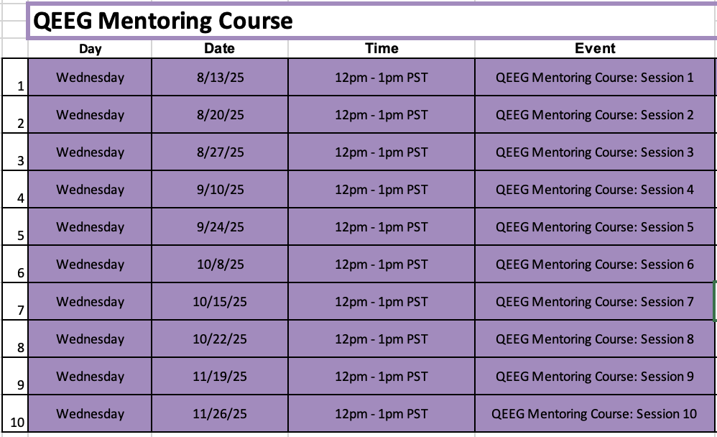Viewport: 717px width, 437px height.
Task: Select the Time cell in the Session 7 row
Action: tap(381, 302)
